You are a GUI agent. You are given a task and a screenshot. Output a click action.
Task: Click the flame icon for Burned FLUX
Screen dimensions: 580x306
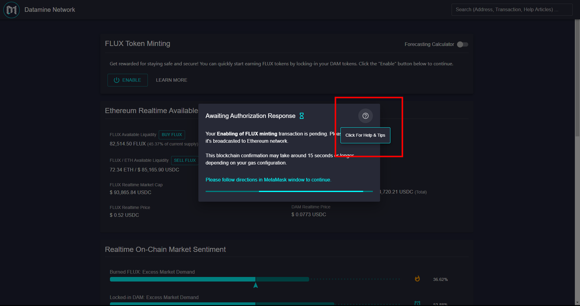click(417, 279)
